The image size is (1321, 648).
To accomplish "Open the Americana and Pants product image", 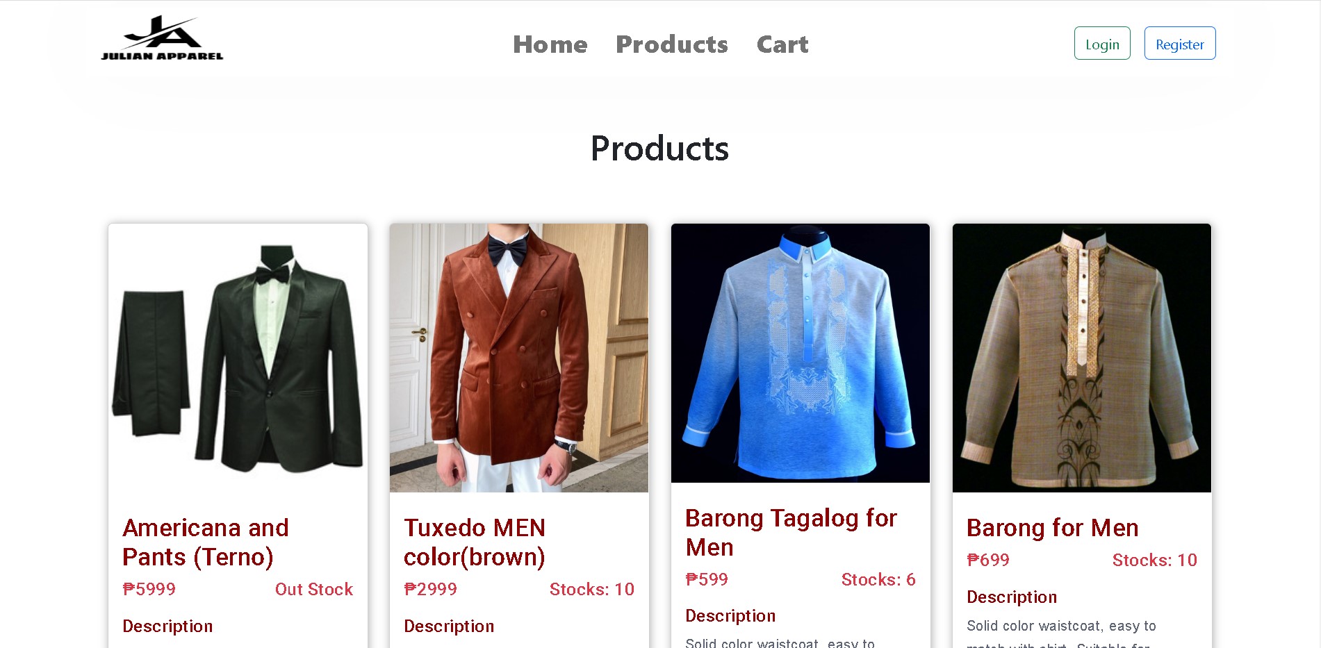I will tap(238, 358).
